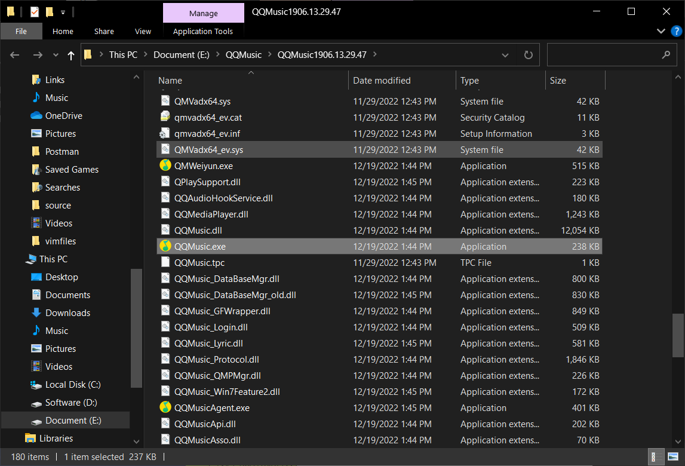Click the file list scroll down arrow
The width and height of the screenshot is (685, 466).
pyautogui.click(x=678, y=442)
